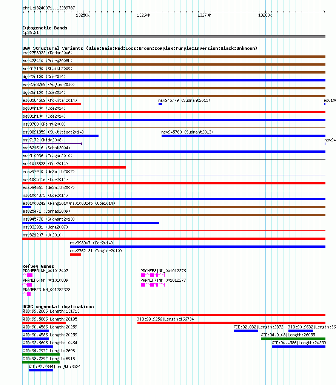Viewport: 336px width, 385px height.
Task: Open essv94661 (deSmith2007) variant
Action: 49,187
